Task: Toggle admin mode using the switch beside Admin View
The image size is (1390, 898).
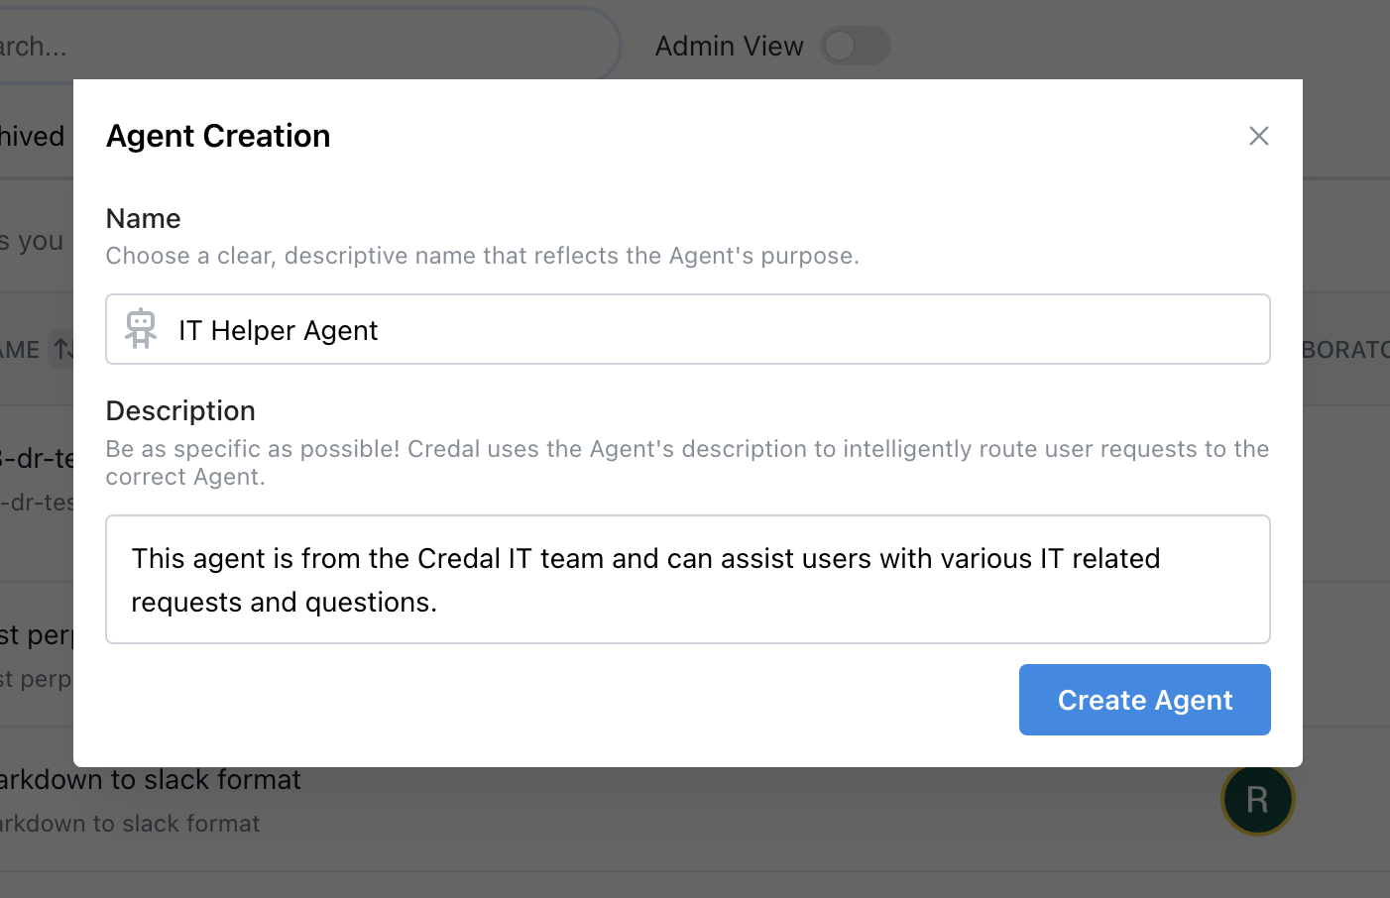Action: (x=855, y=46)
